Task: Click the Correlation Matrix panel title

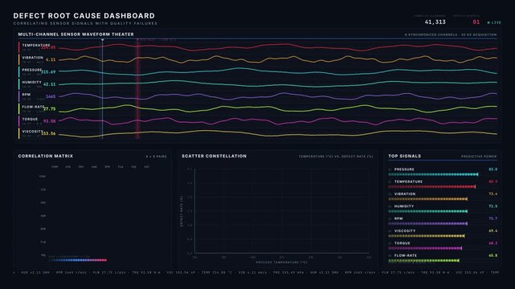Action: pos(46,157)
